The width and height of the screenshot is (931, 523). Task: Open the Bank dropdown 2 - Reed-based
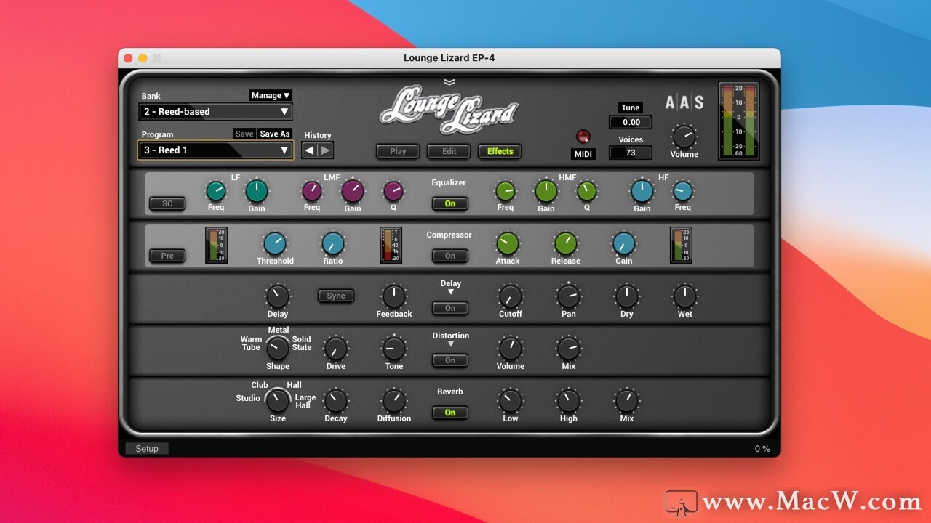click(216, 112)
